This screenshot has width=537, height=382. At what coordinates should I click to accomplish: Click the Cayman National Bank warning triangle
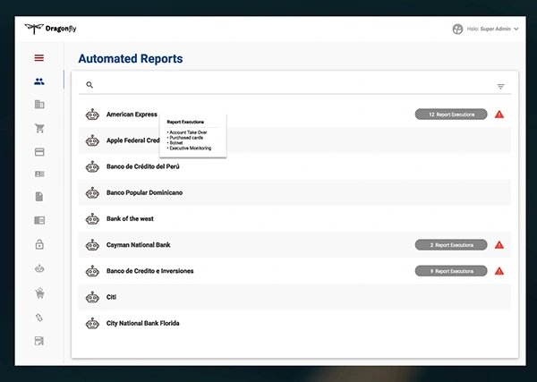click(499, 245)
